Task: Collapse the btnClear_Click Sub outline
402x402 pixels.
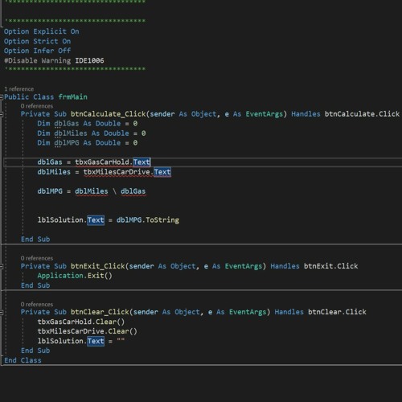Action: pos(2,312)
